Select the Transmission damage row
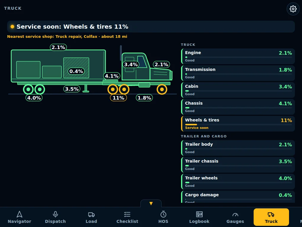This screenshot has width=302, height=227. click(x=238, y=73)
